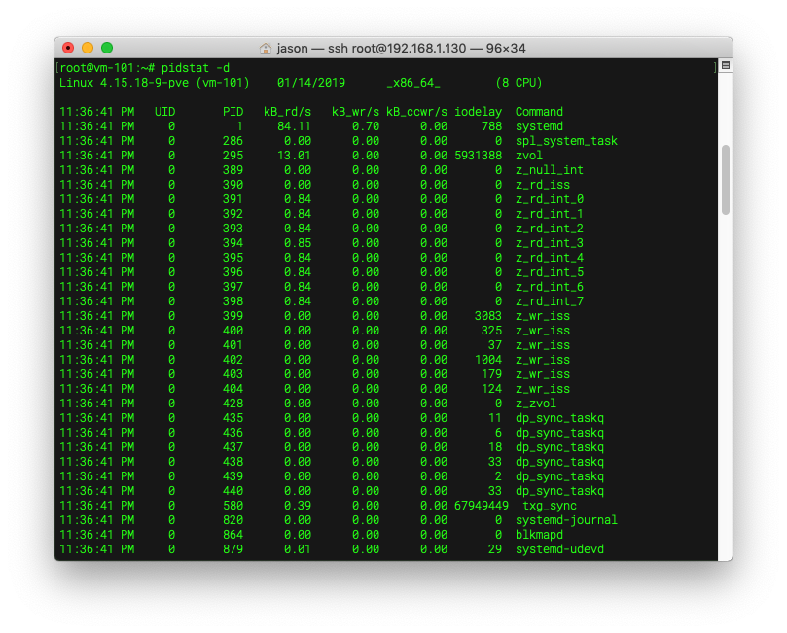Click the split pane icon in the terminal
The image size is (787, 633).
(x=726, y=65)
